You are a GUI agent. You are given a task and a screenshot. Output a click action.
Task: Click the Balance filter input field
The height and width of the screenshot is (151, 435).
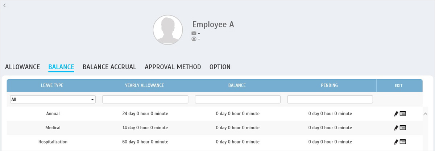point(238,99)
